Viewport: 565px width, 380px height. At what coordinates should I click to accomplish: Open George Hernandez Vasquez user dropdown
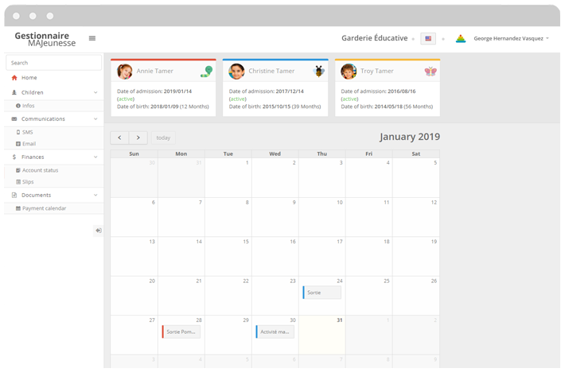click(511, 38)
